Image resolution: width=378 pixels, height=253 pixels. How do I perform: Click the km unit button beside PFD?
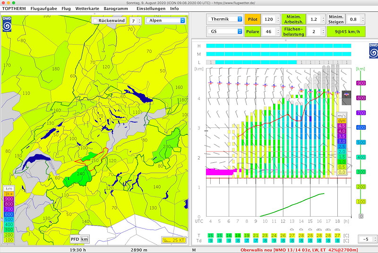pos(84,239)
